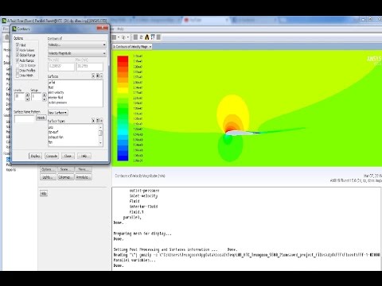Select axis in Surface Types list

(x=73, y=127)
